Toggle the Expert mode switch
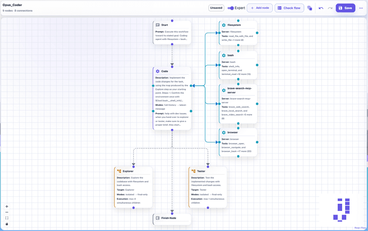Screen dimensions: 368x231 (230, 8)
